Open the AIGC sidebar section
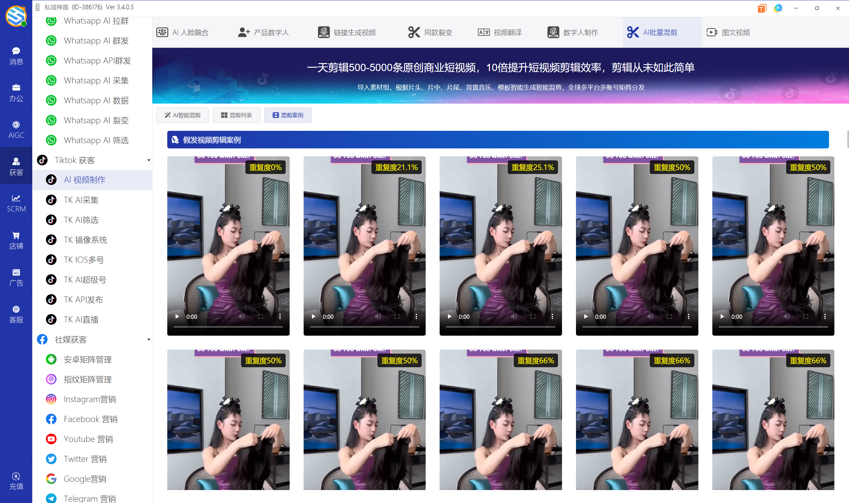The image size is (849, 503). [x=16, y=129]
